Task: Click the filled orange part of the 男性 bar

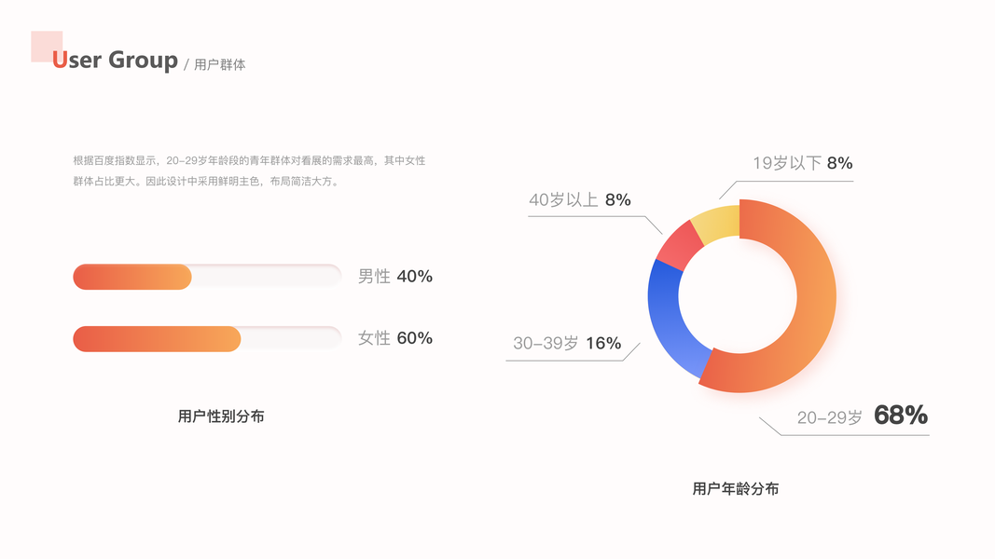Action: point(131,277)
